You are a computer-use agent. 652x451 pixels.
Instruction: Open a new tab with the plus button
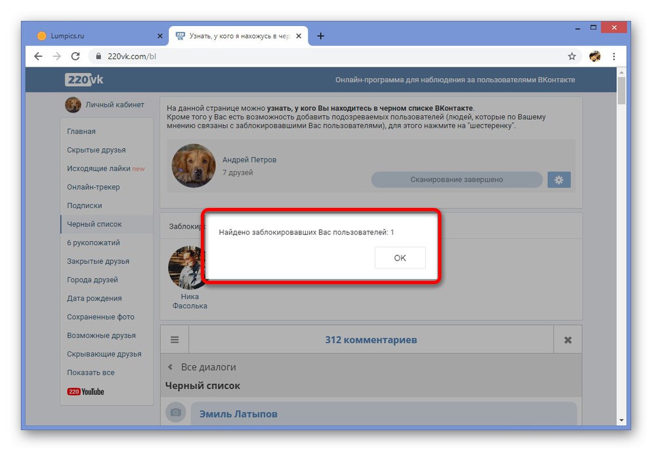pyautogui.click(x=321, y=36)
